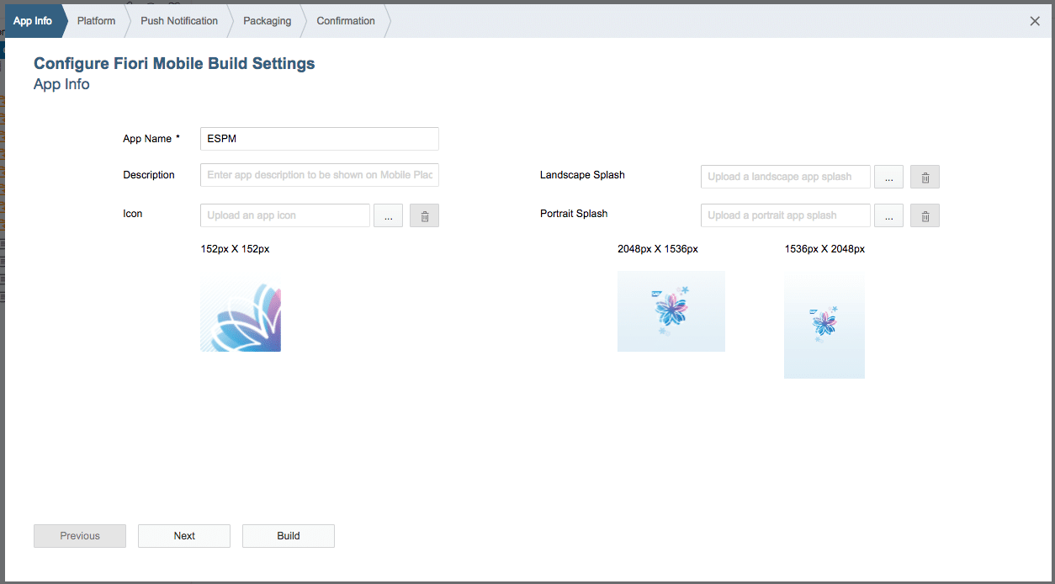This screenshot has height=584, width=1055.
Task: Jump to the Confirmation step
Action: [x=346, y=21]
